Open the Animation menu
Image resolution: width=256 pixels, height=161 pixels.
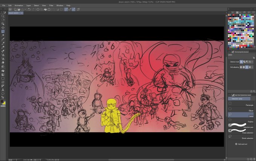(19, 5)
